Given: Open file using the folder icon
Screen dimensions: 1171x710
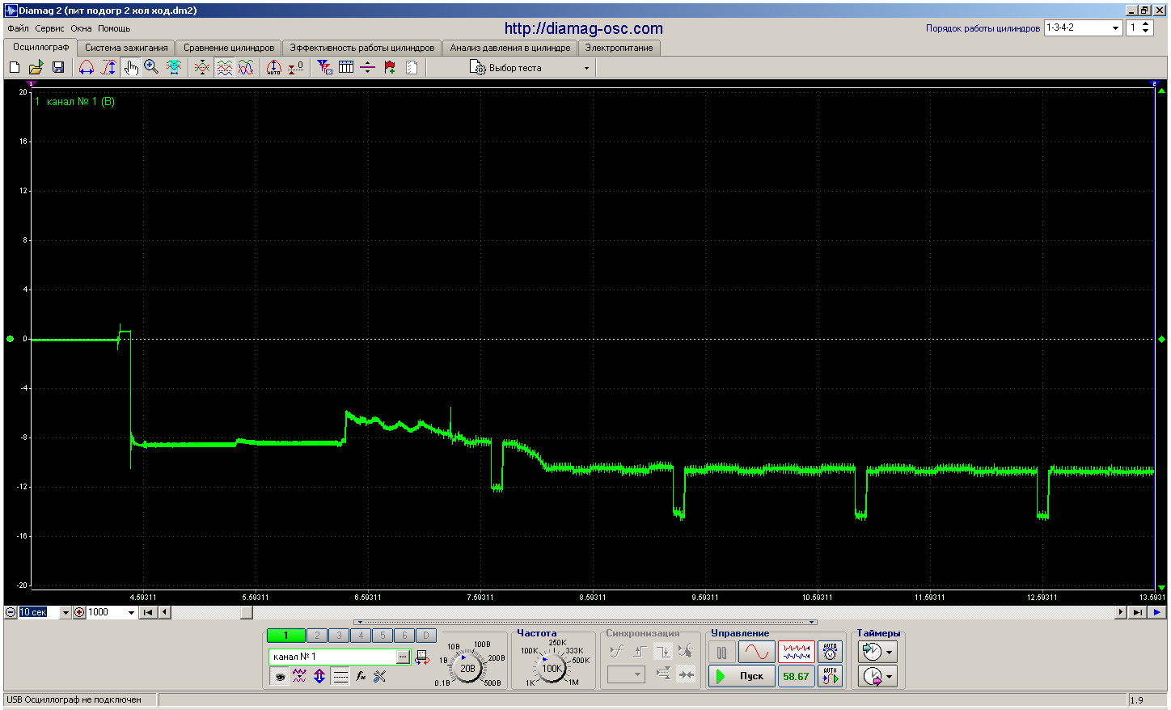Looking at the screenshot, I should point(36,68).
